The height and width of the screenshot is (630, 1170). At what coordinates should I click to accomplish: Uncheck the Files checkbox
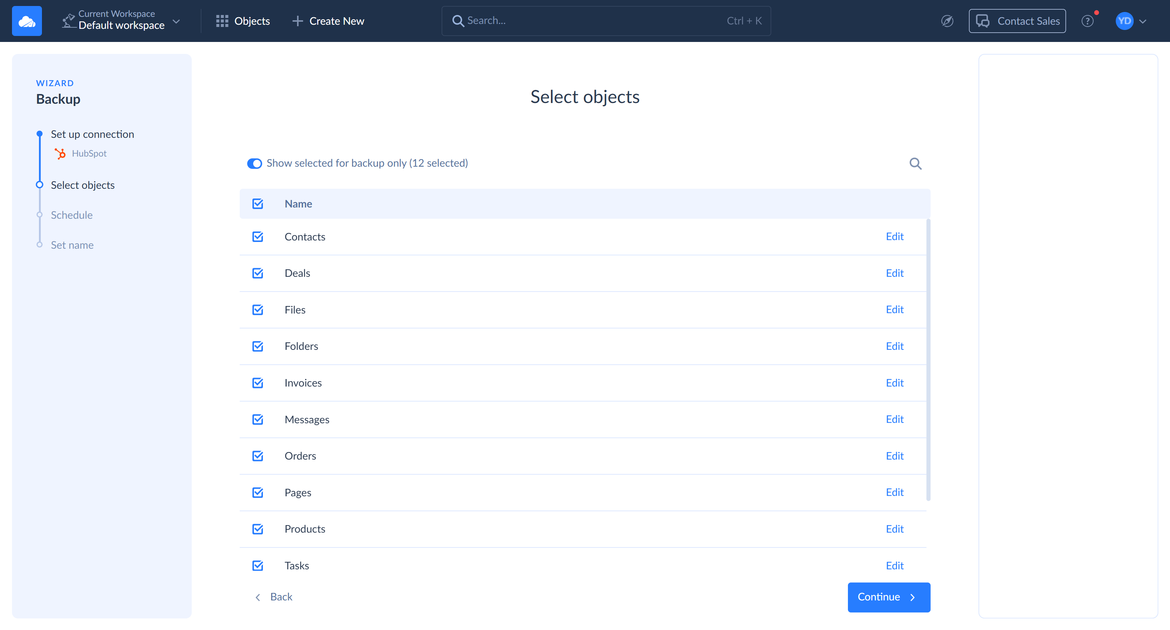[258, 310]
